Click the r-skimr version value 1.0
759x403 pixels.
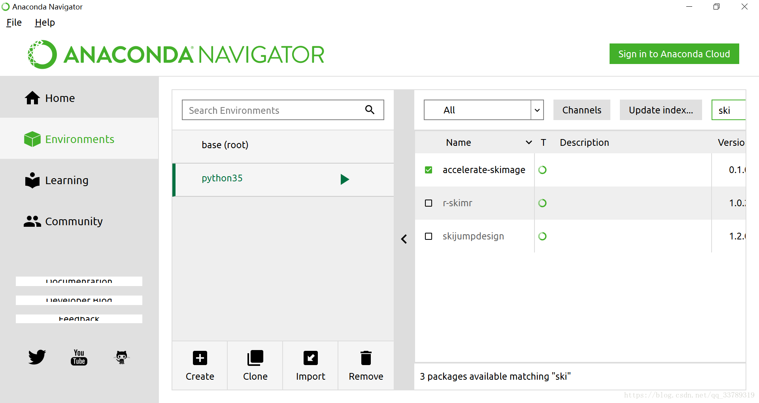(x=737, y=203)
